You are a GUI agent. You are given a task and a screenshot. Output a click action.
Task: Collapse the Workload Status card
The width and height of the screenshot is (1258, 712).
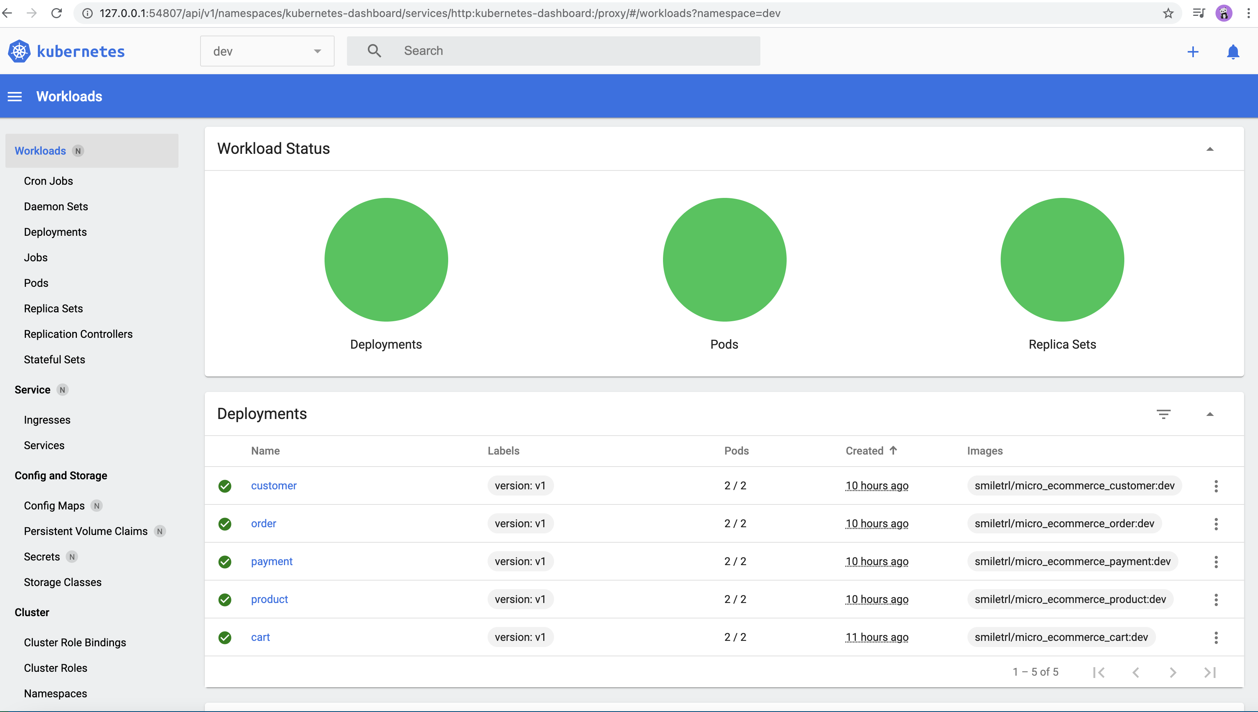click(x=1210, y=149)
